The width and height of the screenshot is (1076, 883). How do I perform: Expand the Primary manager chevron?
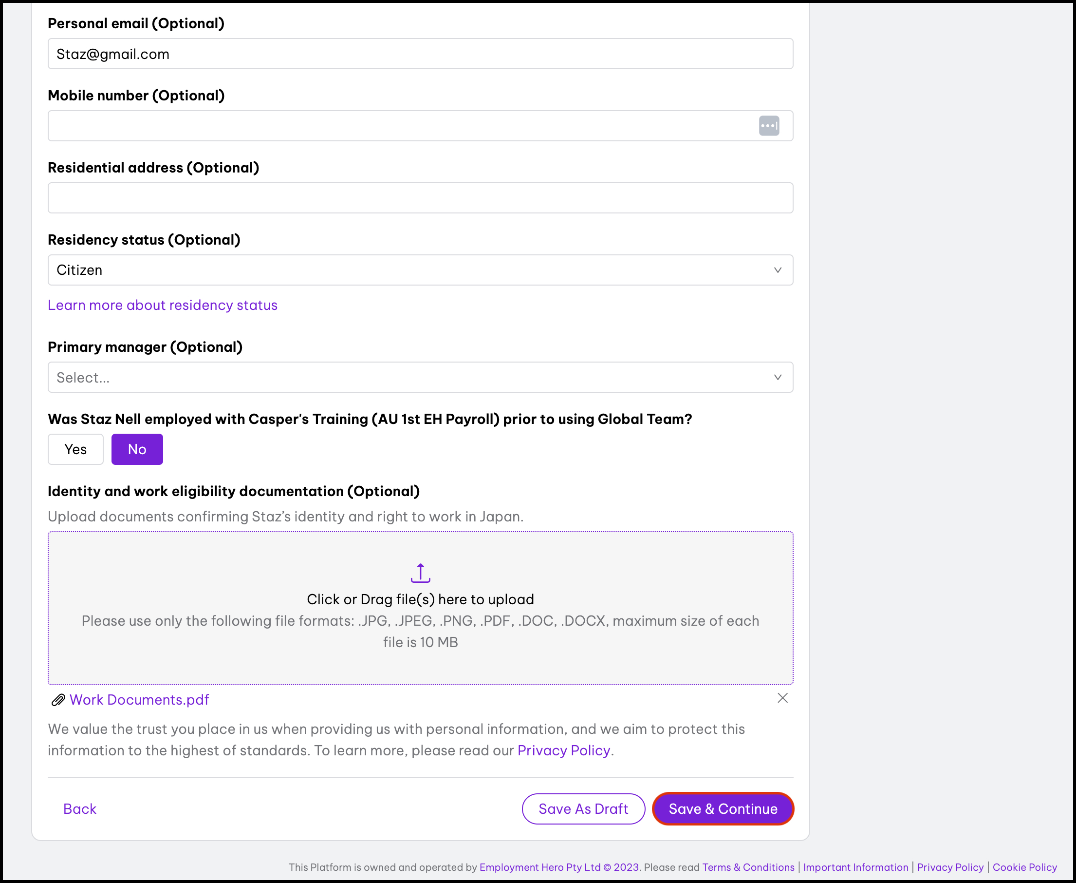pyautogui.click(x=777, y=377)
